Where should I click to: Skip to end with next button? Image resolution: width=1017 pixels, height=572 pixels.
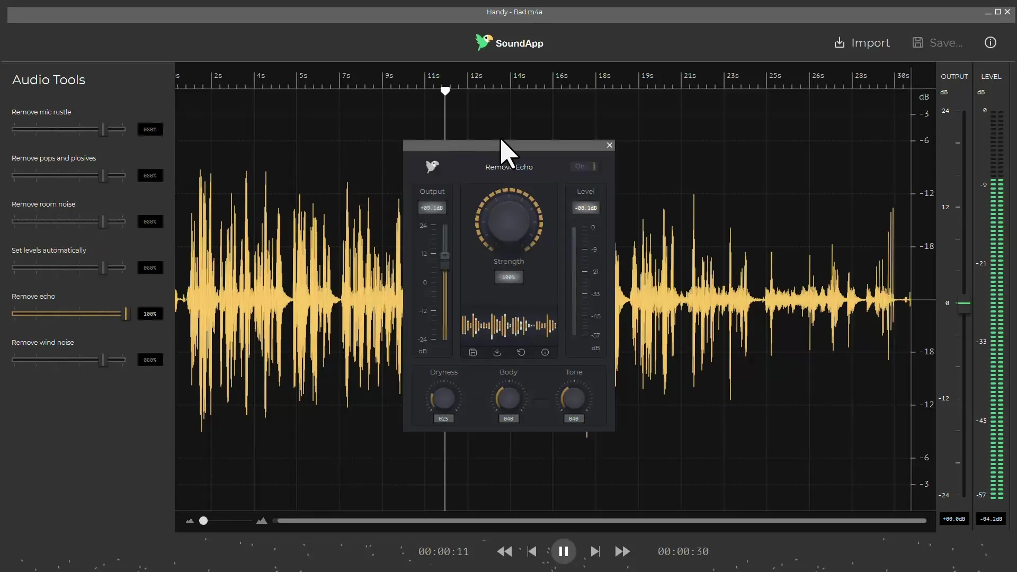(595, 551)
